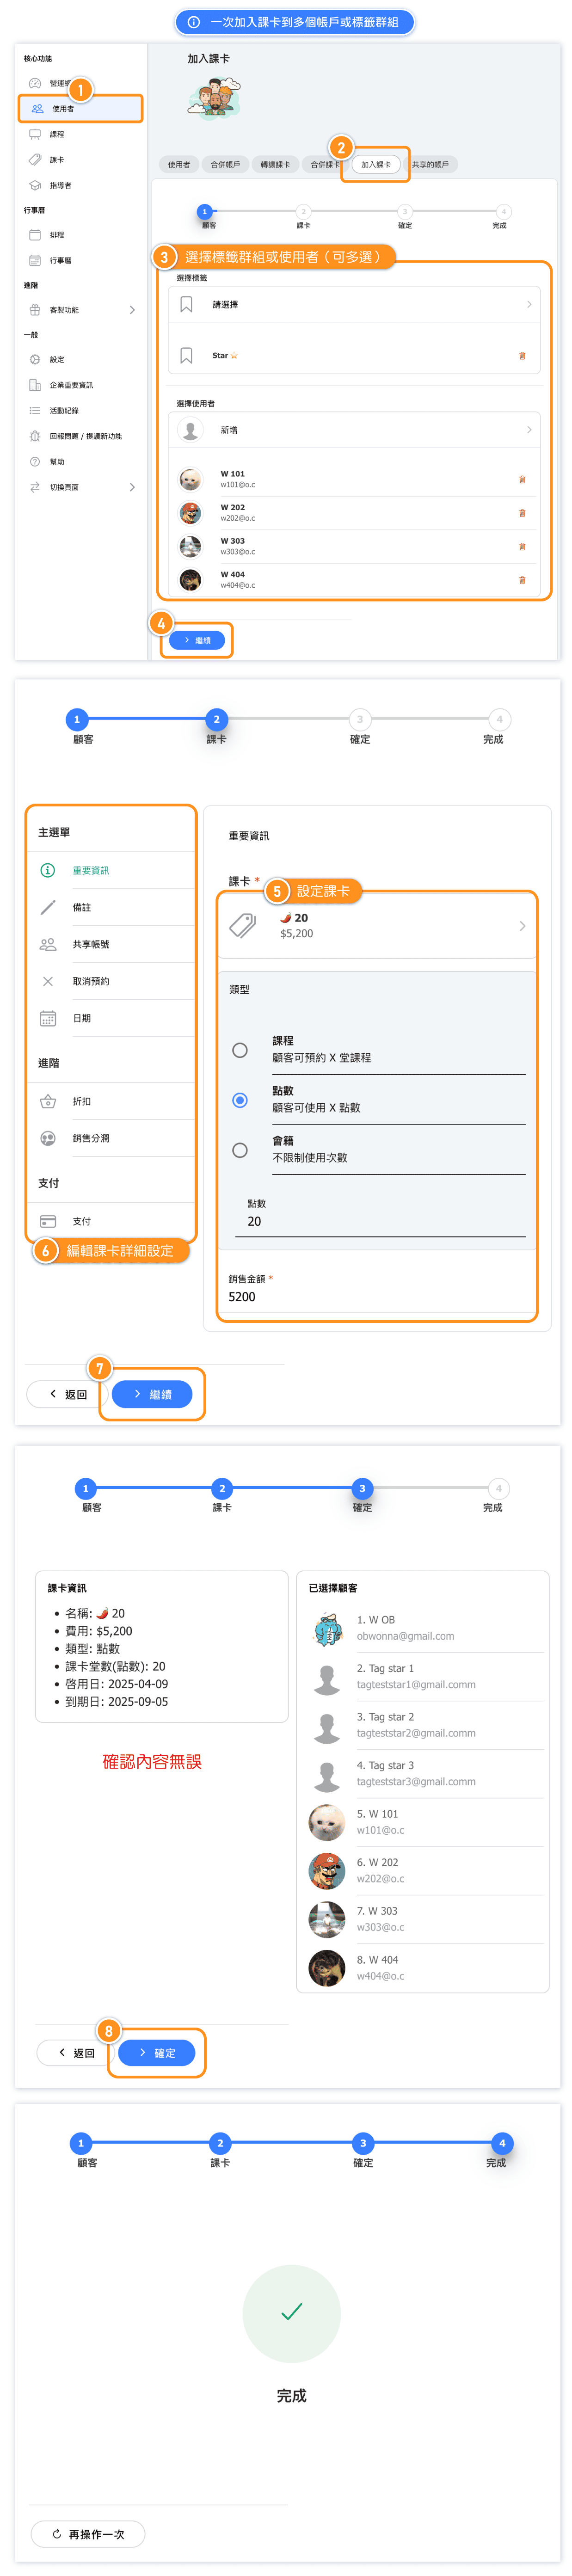Click the 銷售金額 input field
The width and height of the screenshot is (572, 2576).
pyautogui.click(x=375, y=1297)
